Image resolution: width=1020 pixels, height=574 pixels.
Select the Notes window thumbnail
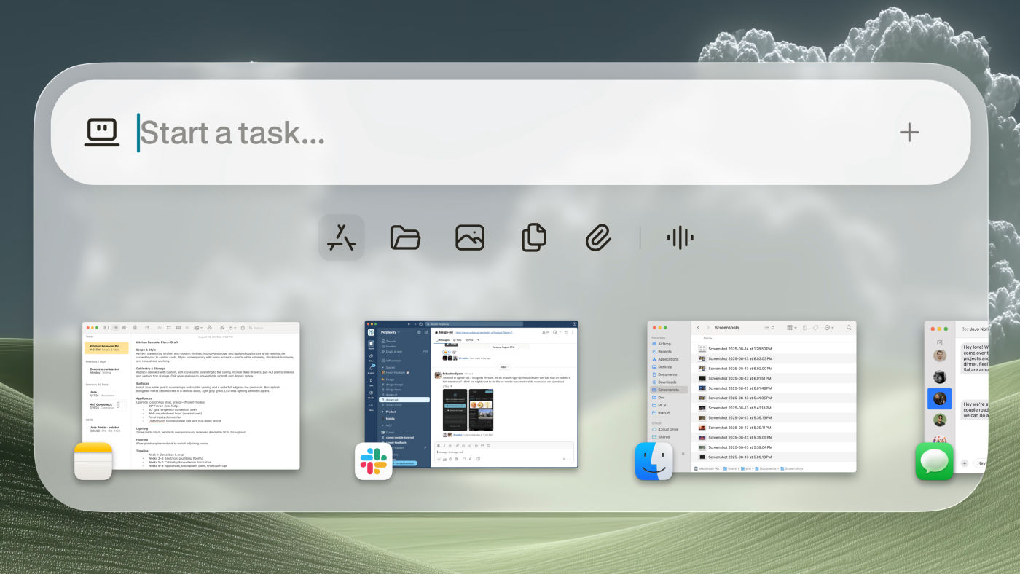pyautogui.click(x=191, y=396)
